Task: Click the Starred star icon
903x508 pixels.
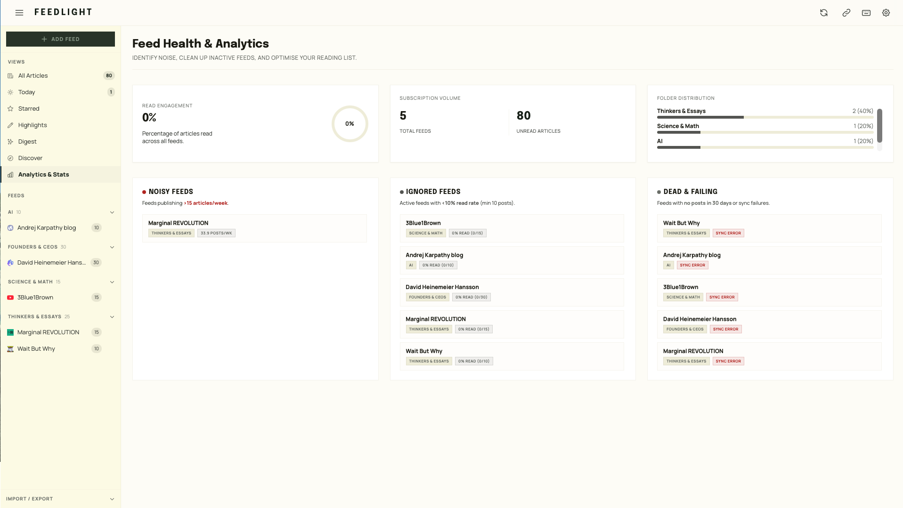Action: (x=10, y=109)
